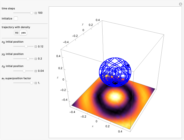Click the z axis label on plot

pyautogui.click(x=58, y=77)
